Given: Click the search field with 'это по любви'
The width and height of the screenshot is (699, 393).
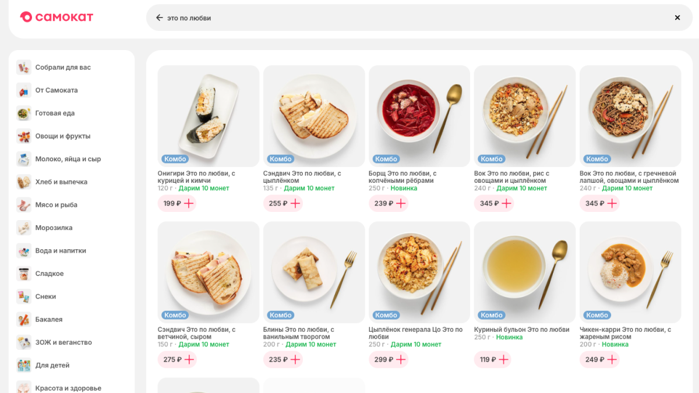Looking at the screenshot, I should pos(408,18).
